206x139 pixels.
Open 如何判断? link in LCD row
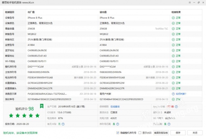(x=181, y=94)
